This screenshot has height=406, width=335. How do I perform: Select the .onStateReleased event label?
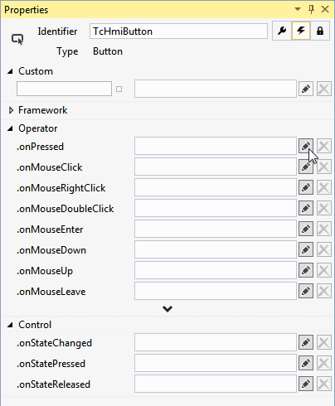tap(53, 384)
